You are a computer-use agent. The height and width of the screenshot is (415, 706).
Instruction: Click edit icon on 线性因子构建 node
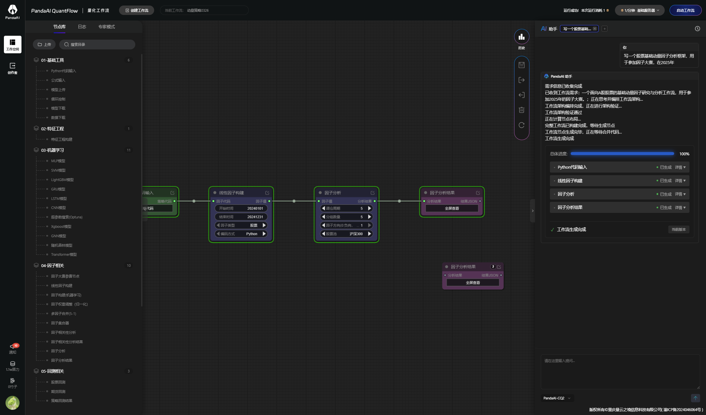click(x=267, y=193)
